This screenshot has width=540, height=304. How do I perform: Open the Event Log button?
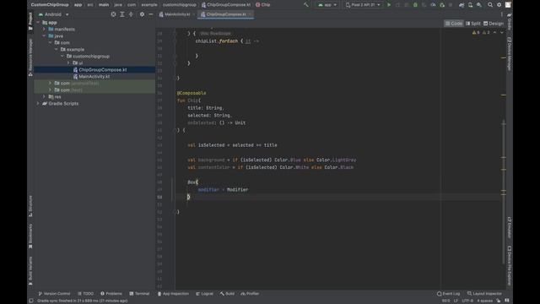(448, 294)
